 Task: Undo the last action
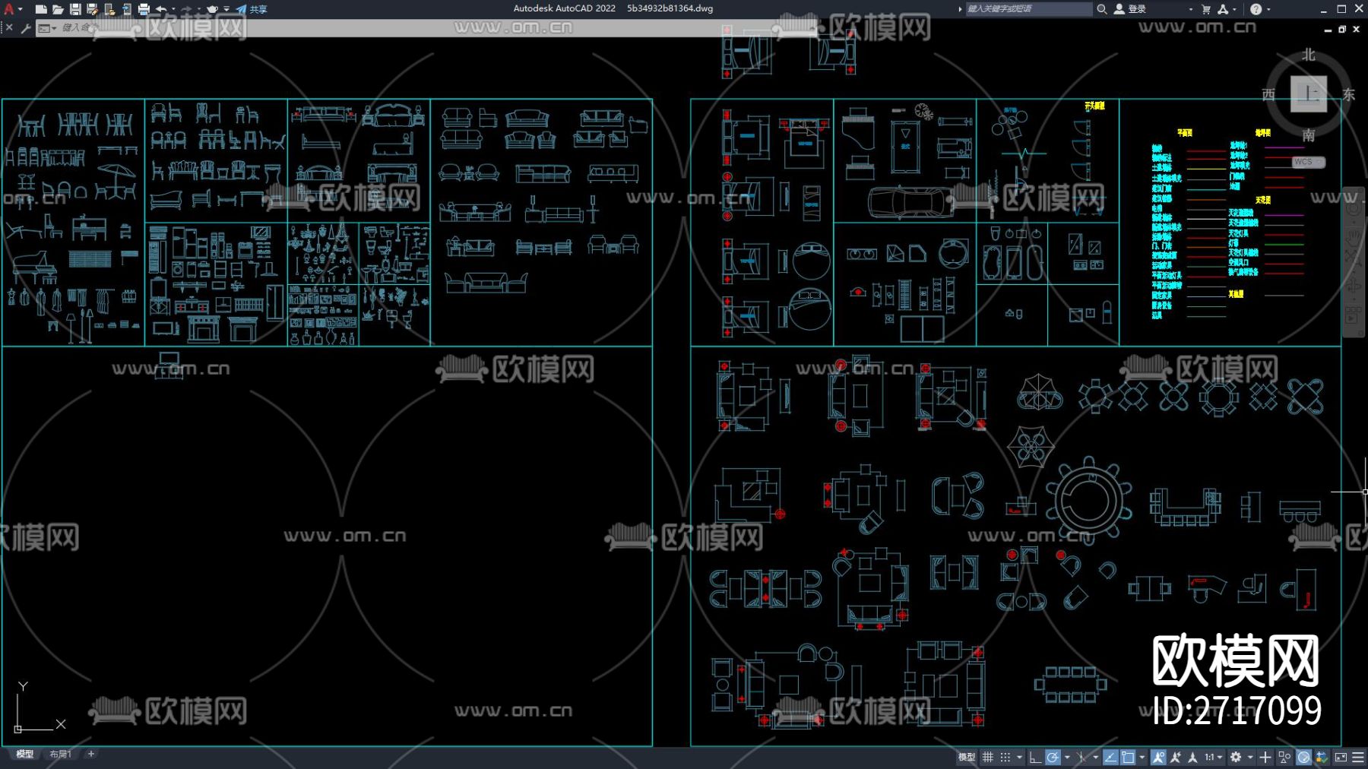(x=161, y=9)
